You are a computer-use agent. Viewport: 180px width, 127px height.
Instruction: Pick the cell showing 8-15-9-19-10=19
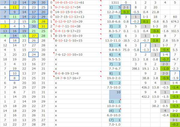[x=78, y=36]
